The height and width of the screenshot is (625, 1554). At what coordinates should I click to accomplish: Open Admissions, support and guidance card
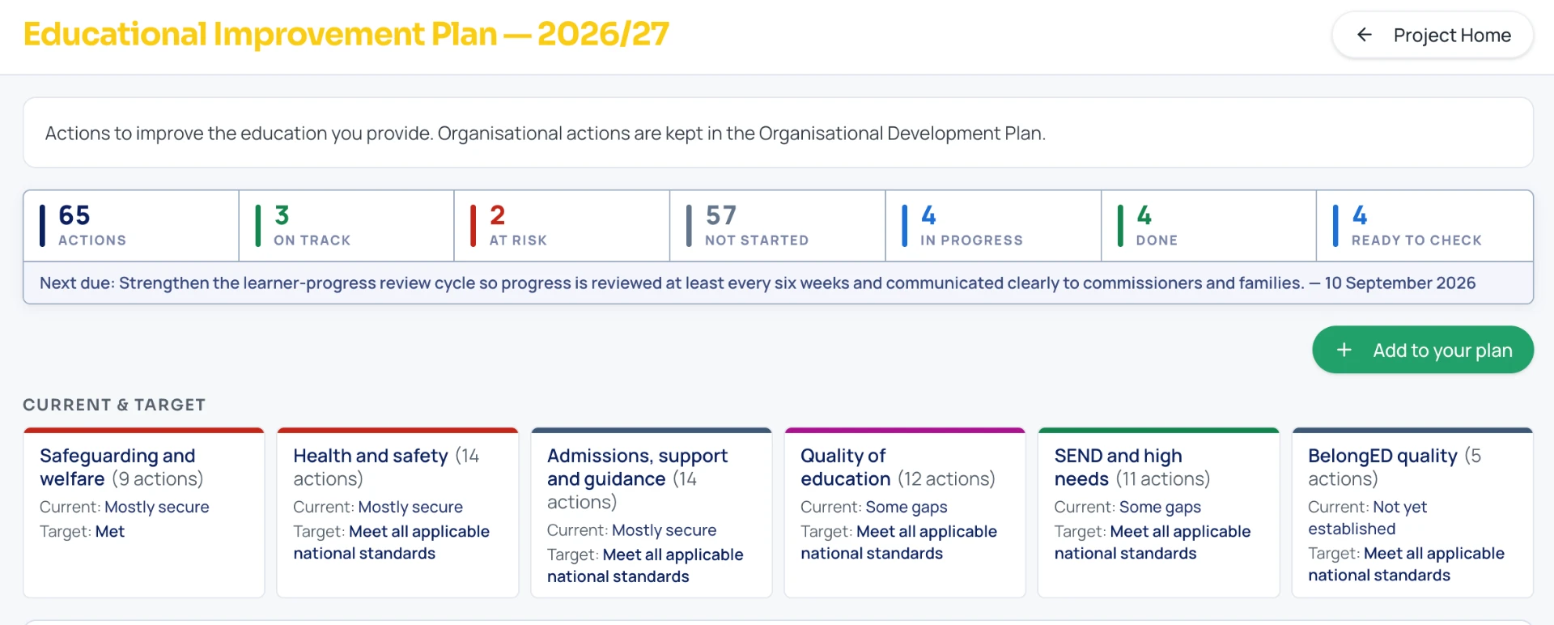pos(652,512)
